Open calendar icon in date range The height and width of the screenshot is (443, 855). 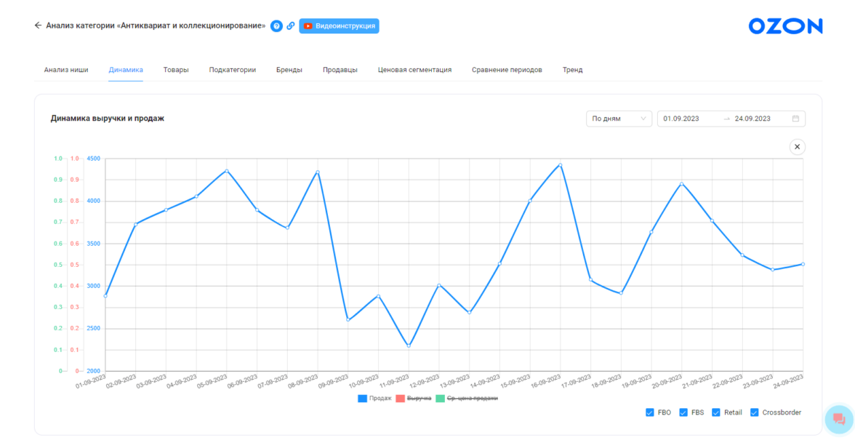(x=795, y=119)
